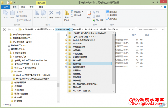The height and width of the screenshot is (108, 168).
Task: Open address bar history dropdown
Action: click(x=130, y=29)
